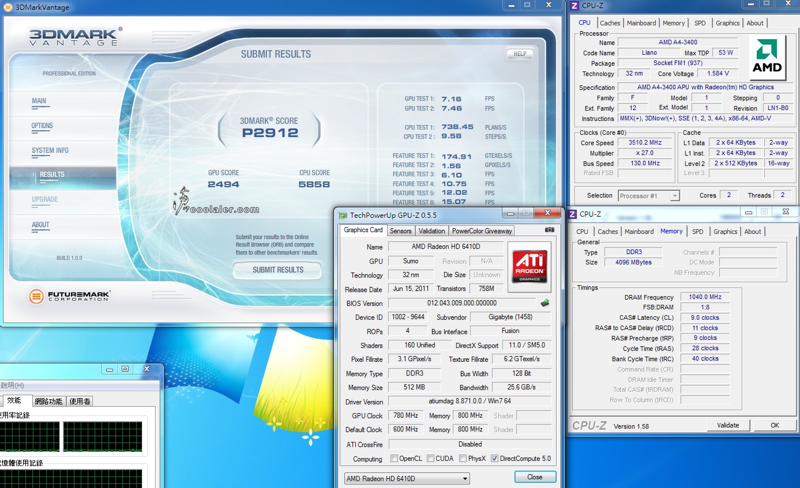Click the Core Speed value 3510.2 MHz
The height and width of the screenshot is (488, 800).
pyautogui.click(x=645, y=142)
